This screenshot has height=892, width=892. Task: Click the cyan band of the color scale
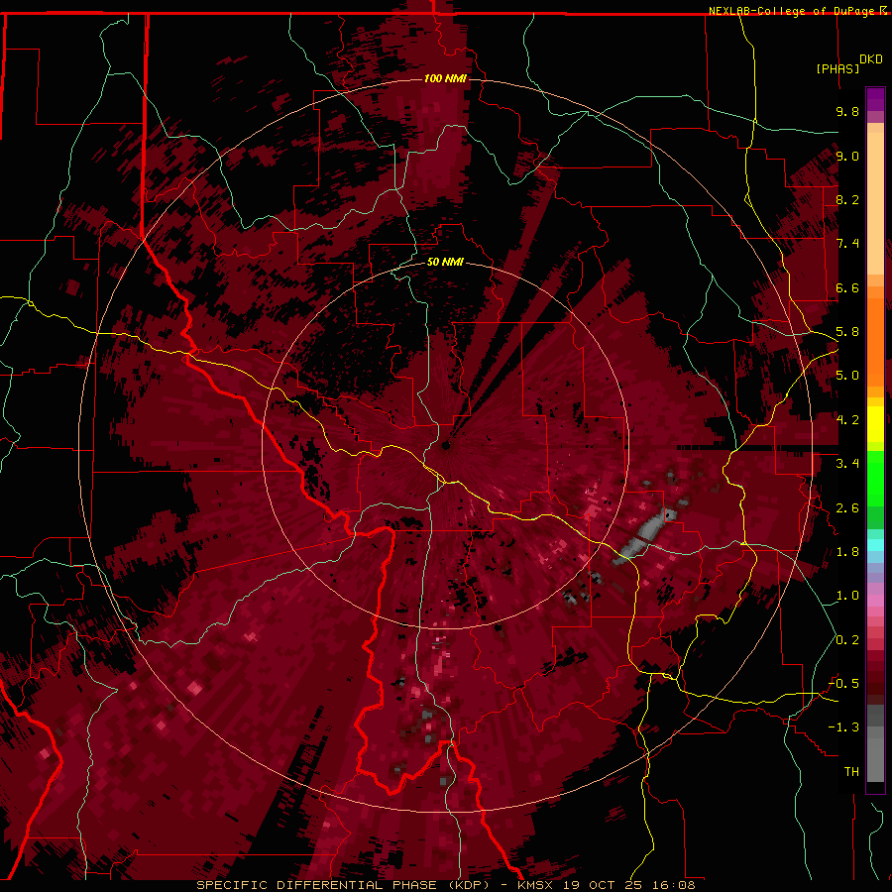click(875, 544)
